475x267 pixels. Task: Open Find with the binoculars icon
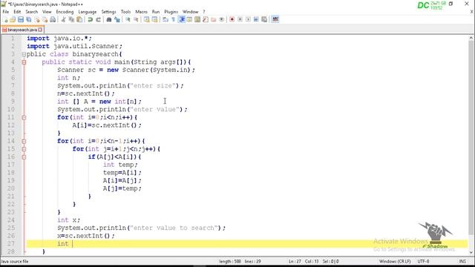(109, 20)
